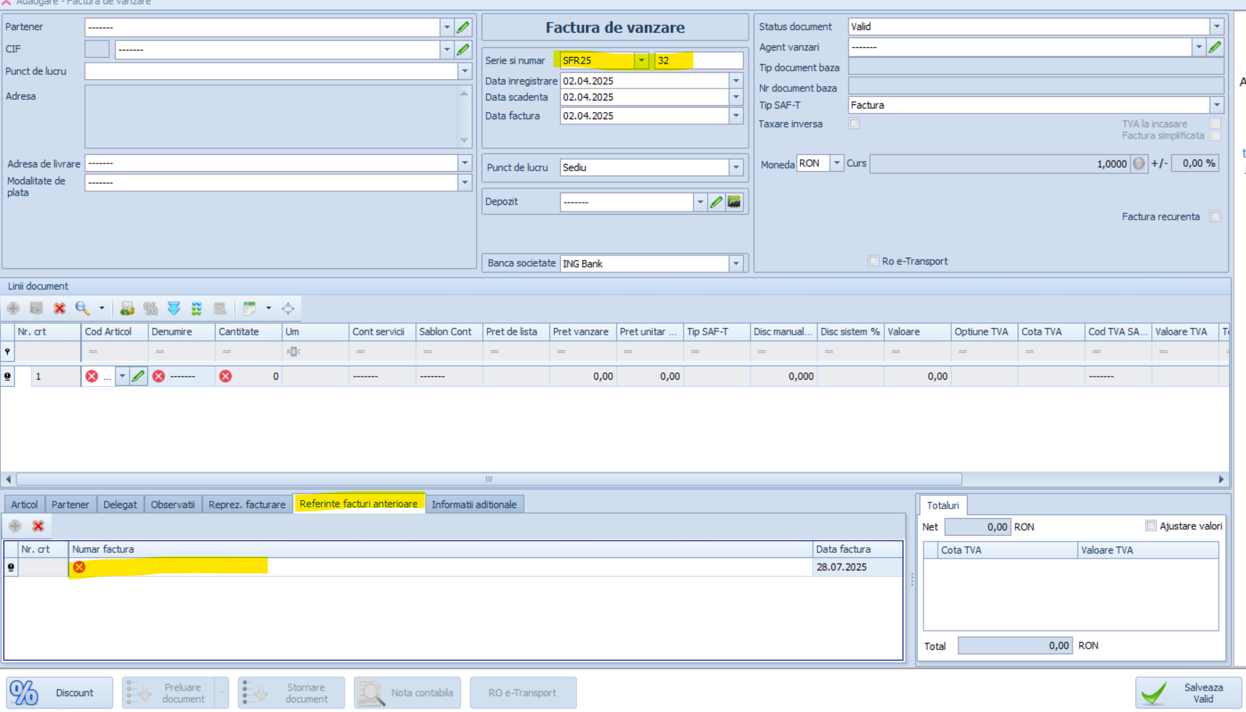The width and height of the screenshot is (1246, 712).
Task: Click the horizontal scrollbar of document lines grid
Action: point(489,479)
